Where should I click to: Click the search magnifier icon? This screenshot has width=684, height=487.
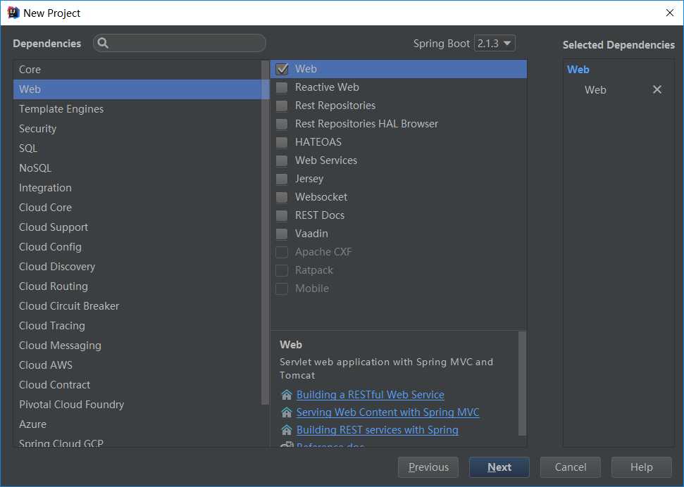[x=103, y=43]
